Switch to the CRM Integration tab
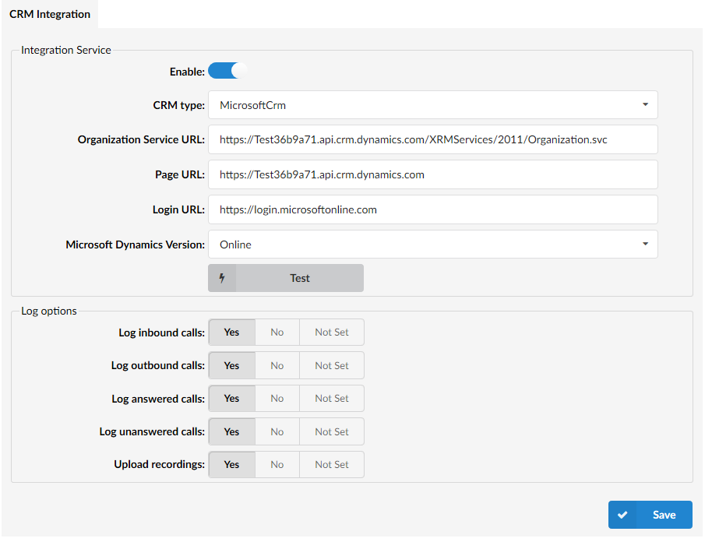705x549 pixels. click(x=50, y=14)
